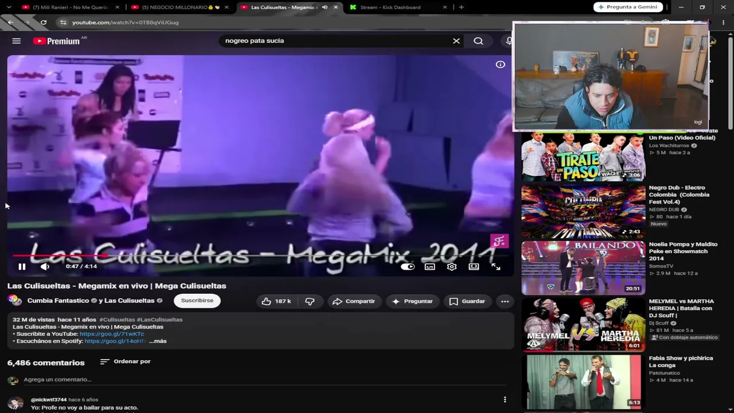Open SomosTV channel name
The height and width of the screenshot is (413, 734).
[661, 266]
